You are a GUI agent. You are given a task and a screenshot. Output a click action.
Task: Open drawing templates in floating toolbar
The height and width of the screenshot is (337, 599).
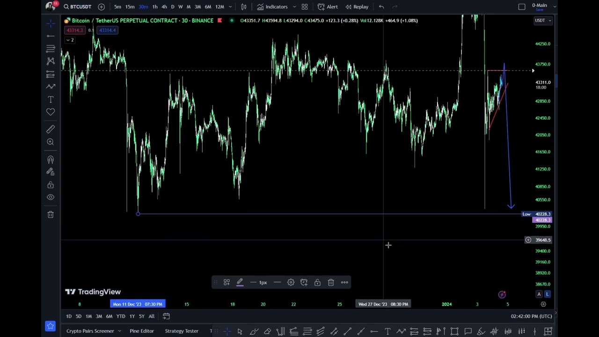[226, 282]
